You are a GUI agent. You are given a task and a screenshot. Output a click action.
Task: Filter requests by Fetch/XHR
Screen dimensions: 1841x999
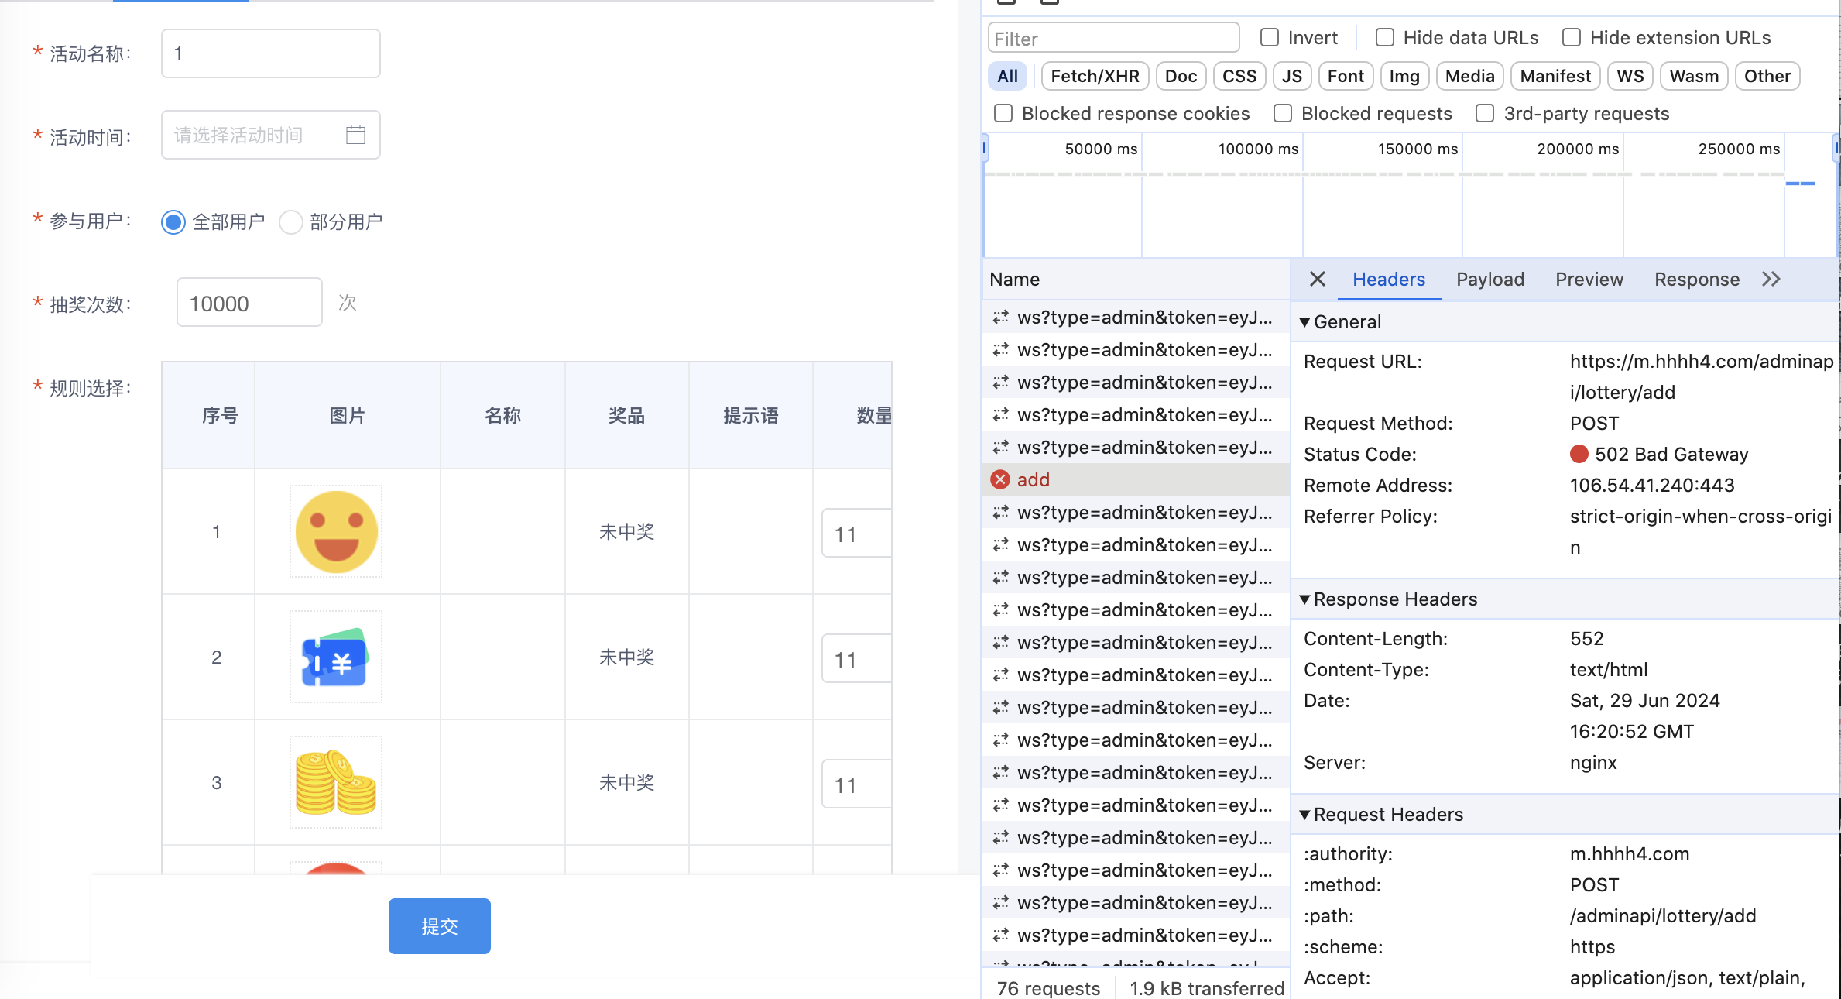coord(1095,76)
